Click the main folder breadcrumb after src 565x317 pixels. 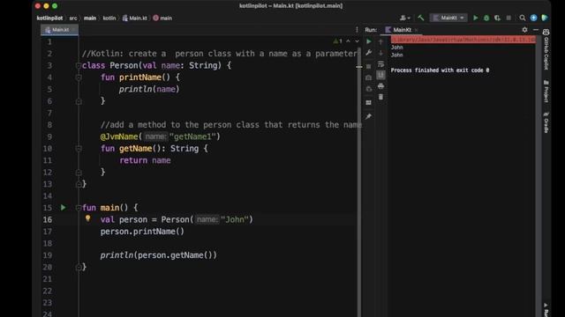tap(90, 18)
